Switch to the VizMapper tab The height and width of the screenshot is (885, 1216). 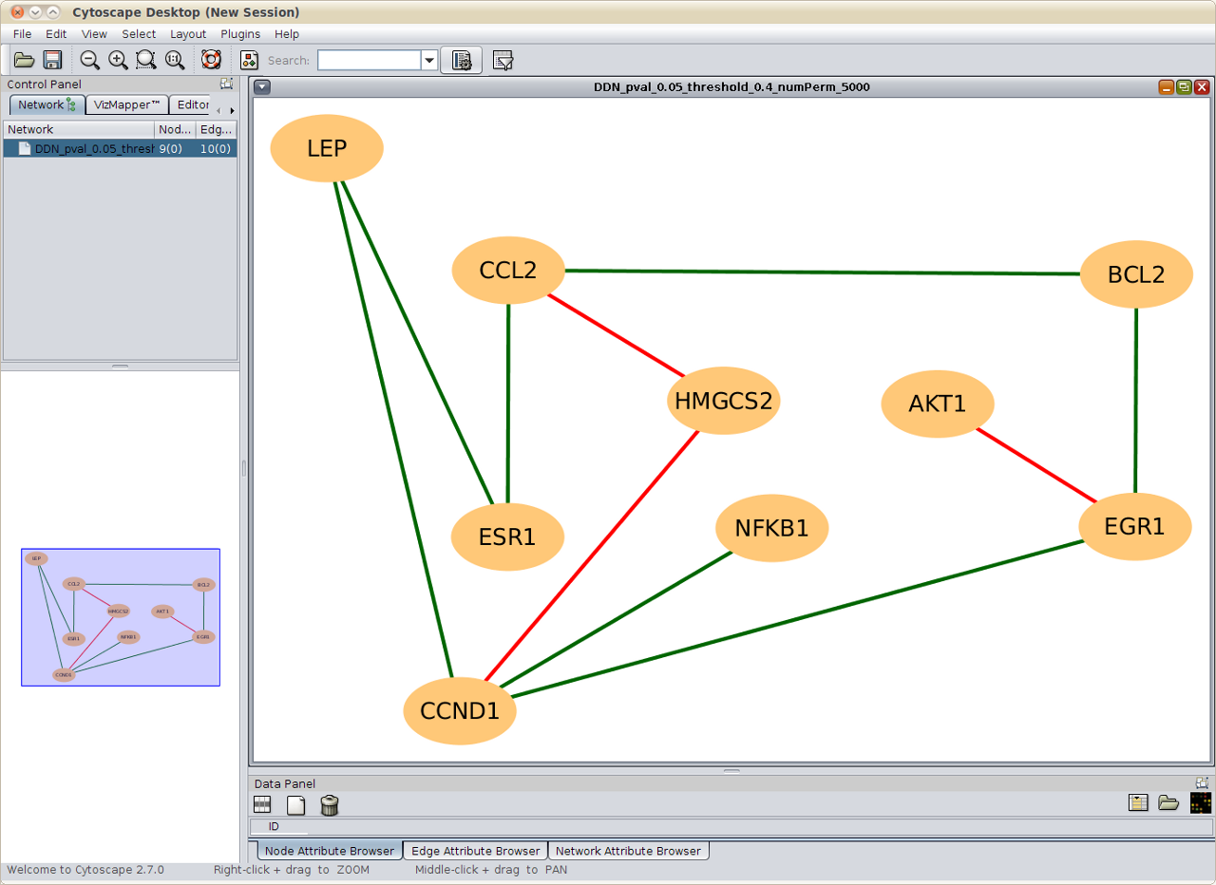pos(126,104)
